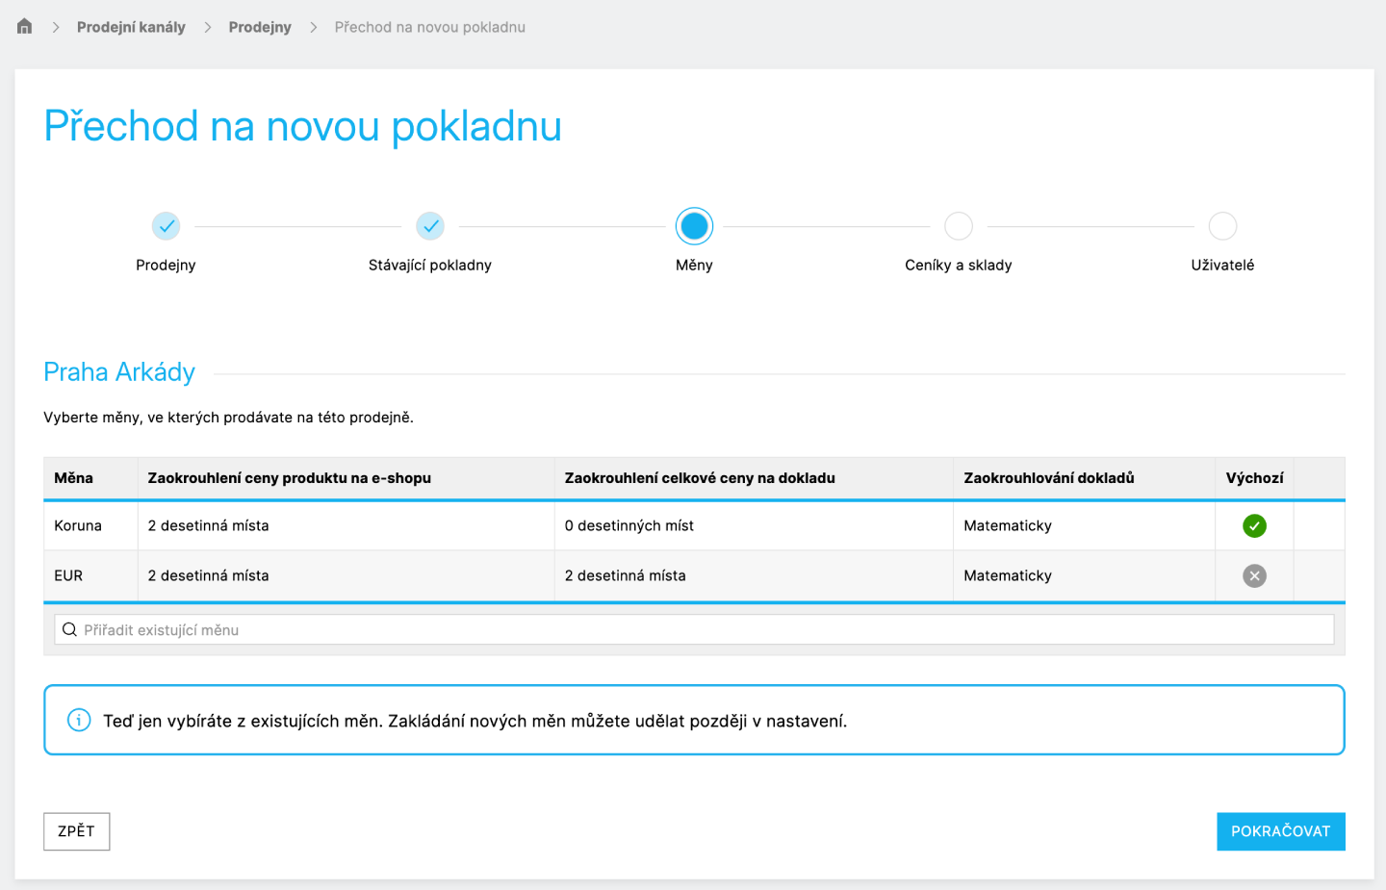Click the completed Prodejny step checkmark
The image size is (1386, 890).
point(166,226)
